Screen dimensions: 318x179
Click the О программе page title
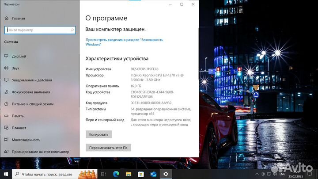point(106,18)
